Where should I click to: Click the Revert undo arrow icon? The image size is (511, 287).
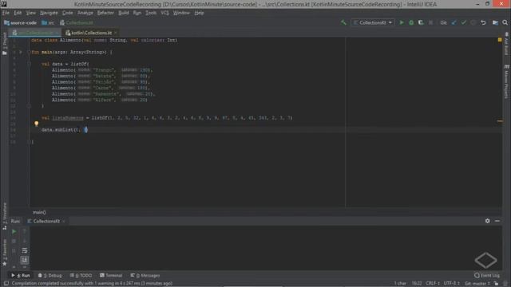[483, 22]
